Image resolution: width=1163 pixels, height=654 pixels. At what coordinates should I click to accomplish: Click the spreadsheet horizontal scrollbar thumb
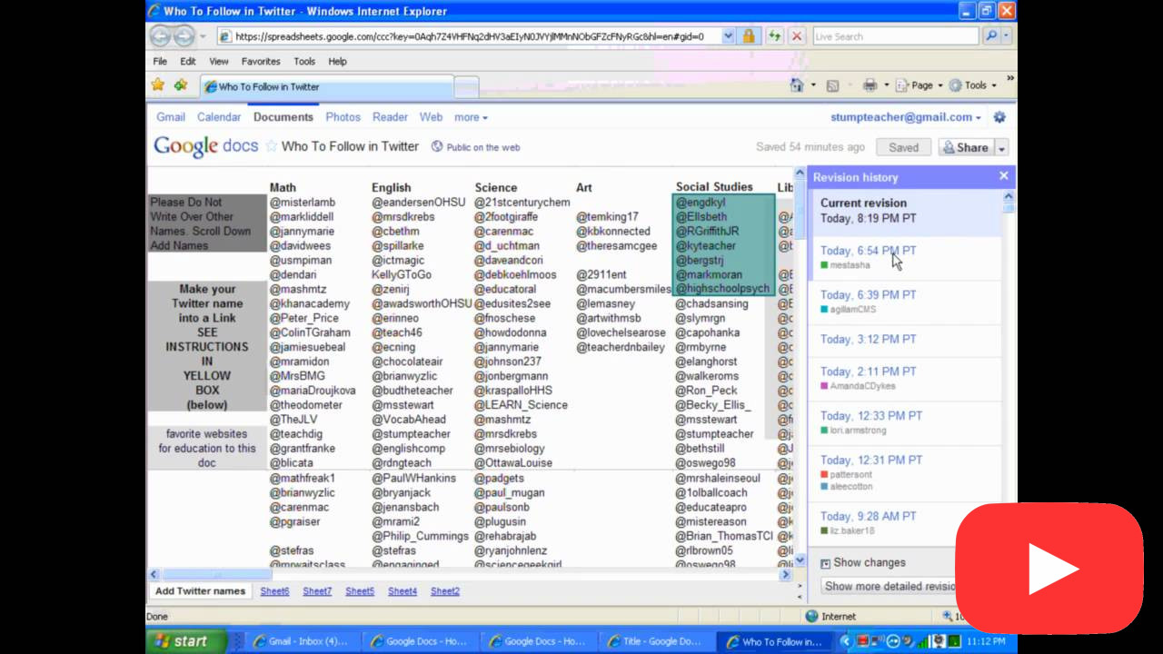pos(216,574)
